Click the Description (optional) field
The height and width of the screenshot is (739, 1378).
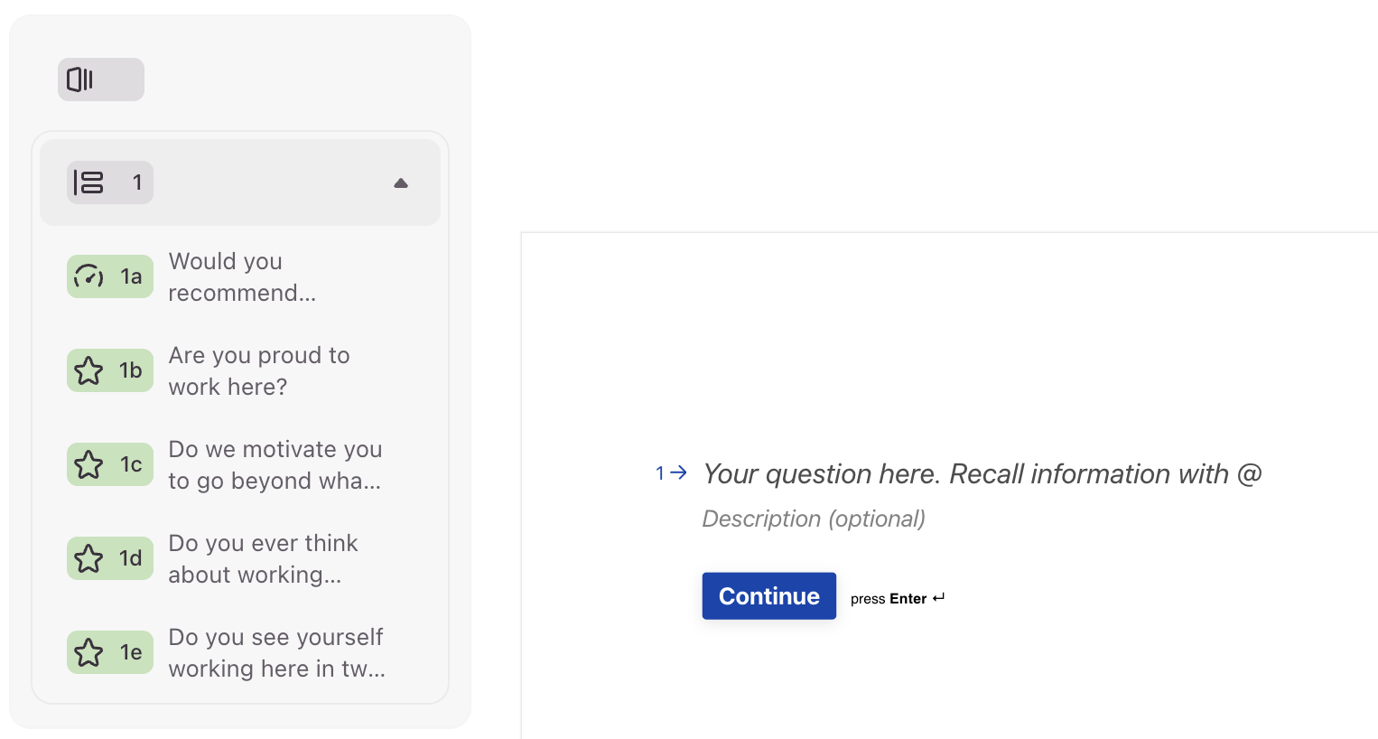(x=815, y=519)
